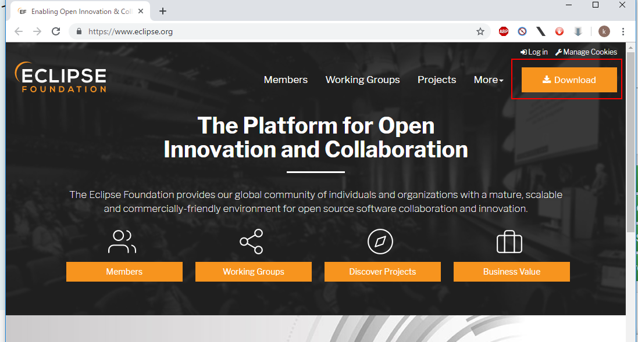Open the Chrome three-dot menu
This screenshot has height=342, width=638.
click(623, 31)
